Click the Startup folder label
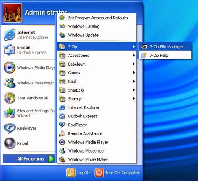 pos(75,99)
